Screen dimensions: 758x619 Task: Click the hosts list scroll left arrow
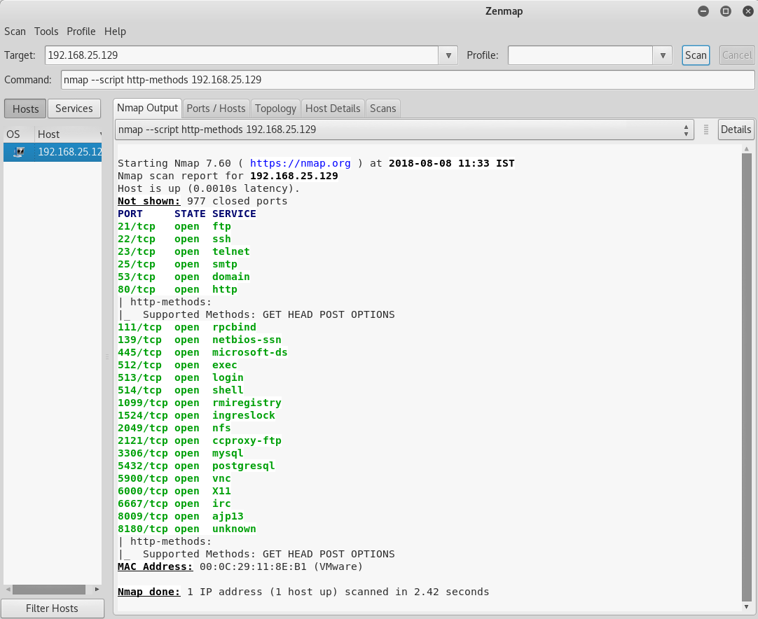click(x=8, y=590)
